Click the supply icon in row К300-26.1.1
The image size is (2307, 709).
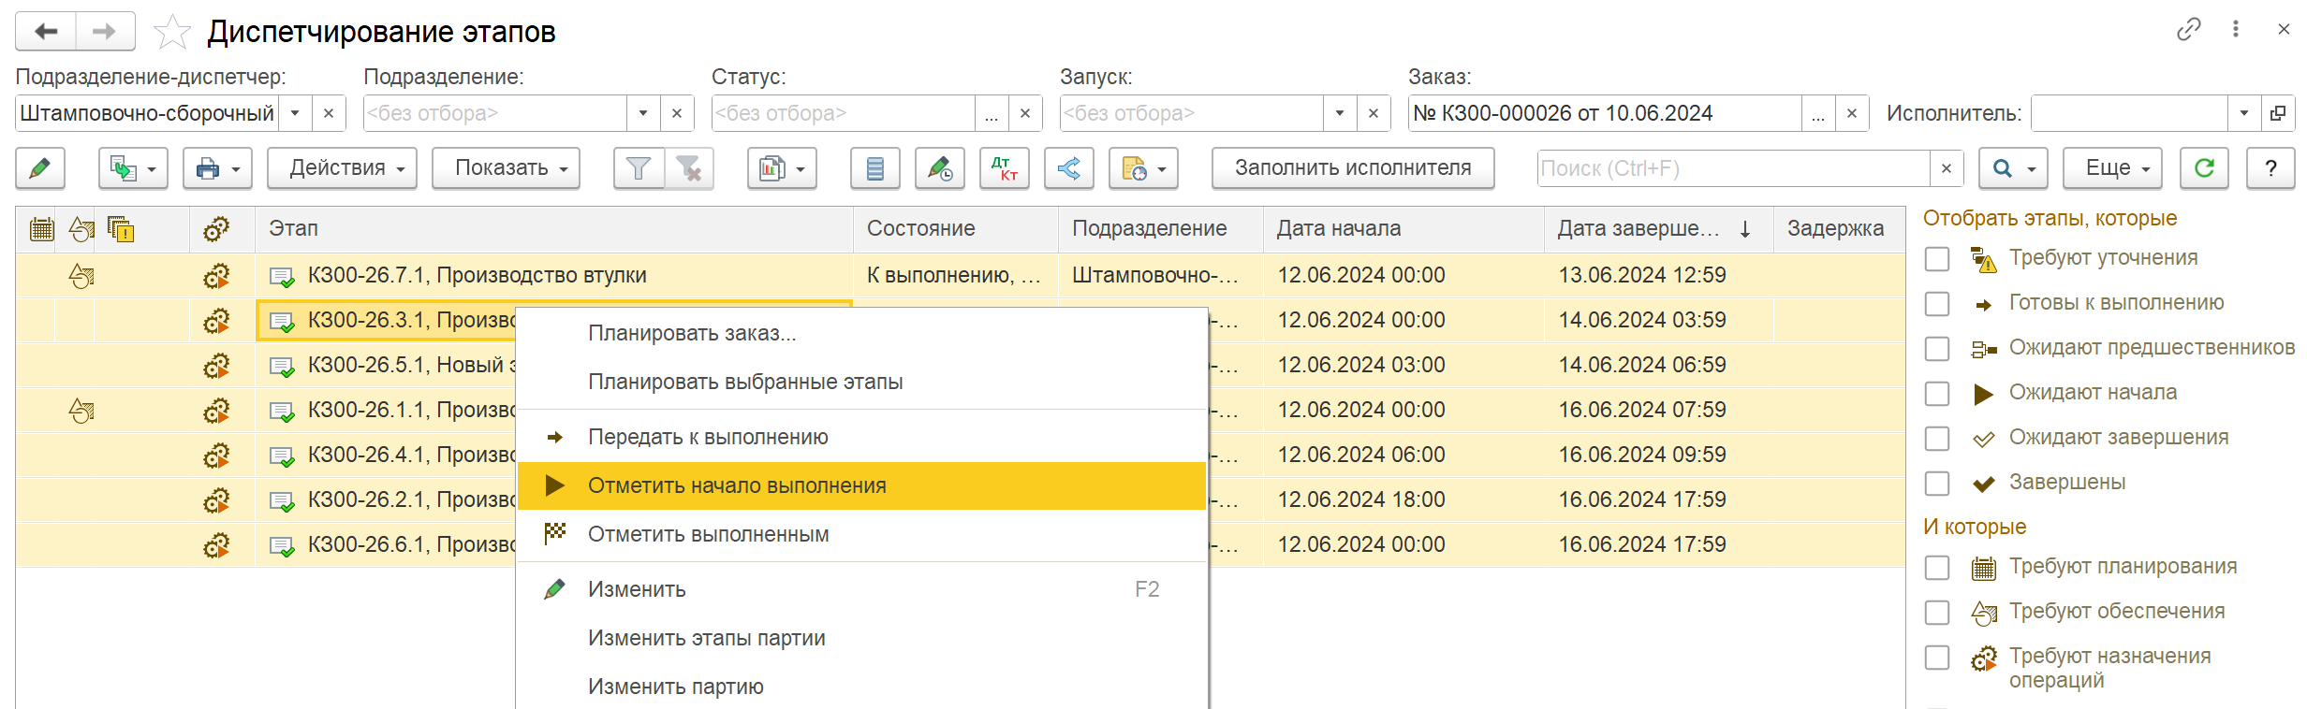pyautogui.click(x=81, y=411)
